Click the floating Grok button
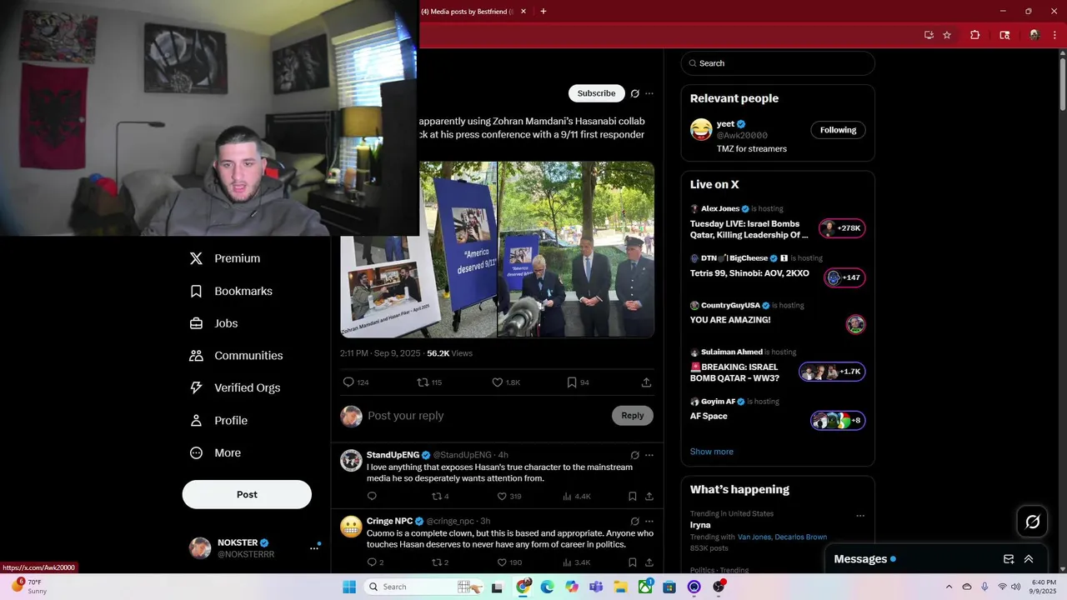1067x600 pixels. [x=1033, y=522]
